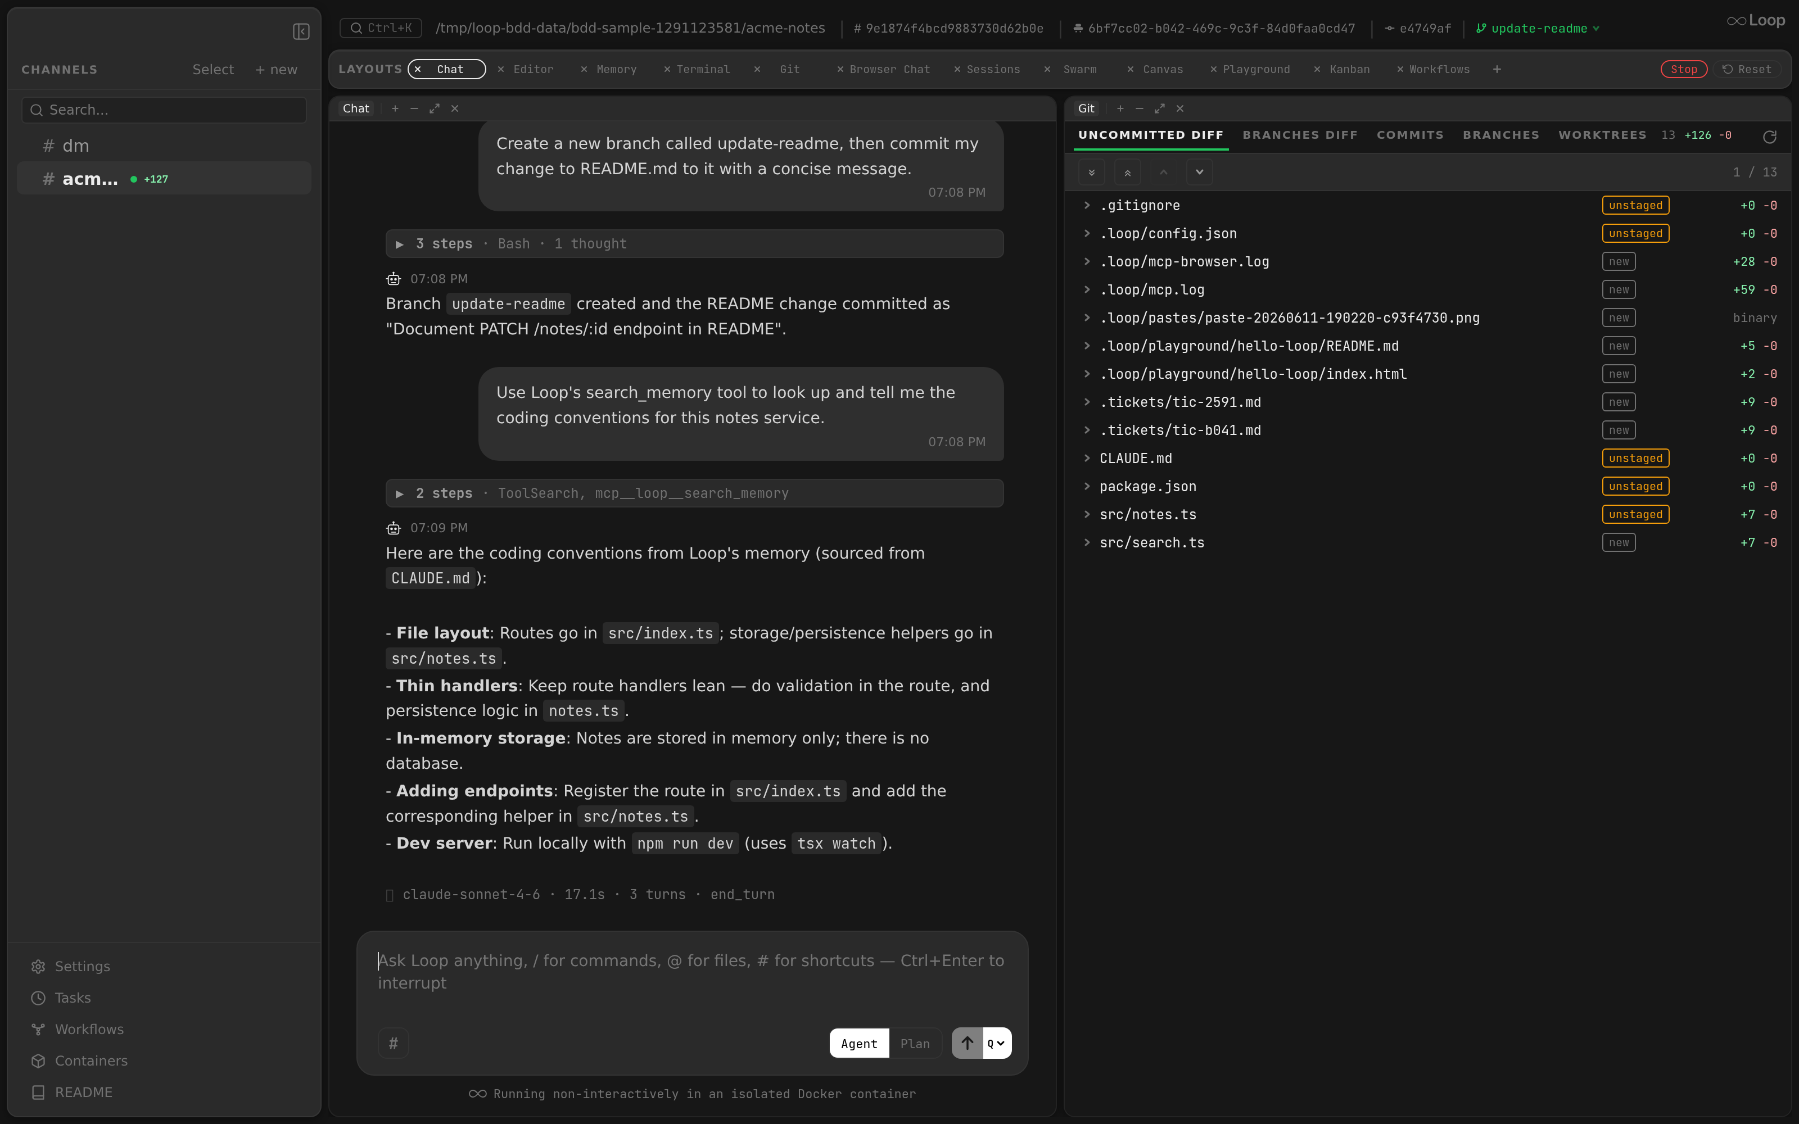Click unstaged badge on .gitignore row
1799x1124 pixels.
[x=1635, y=205]
